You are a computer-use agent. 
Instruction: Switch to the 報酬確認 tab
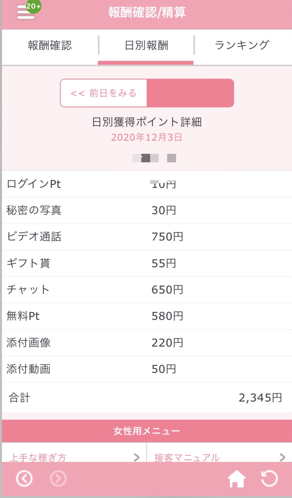(50, 45)
